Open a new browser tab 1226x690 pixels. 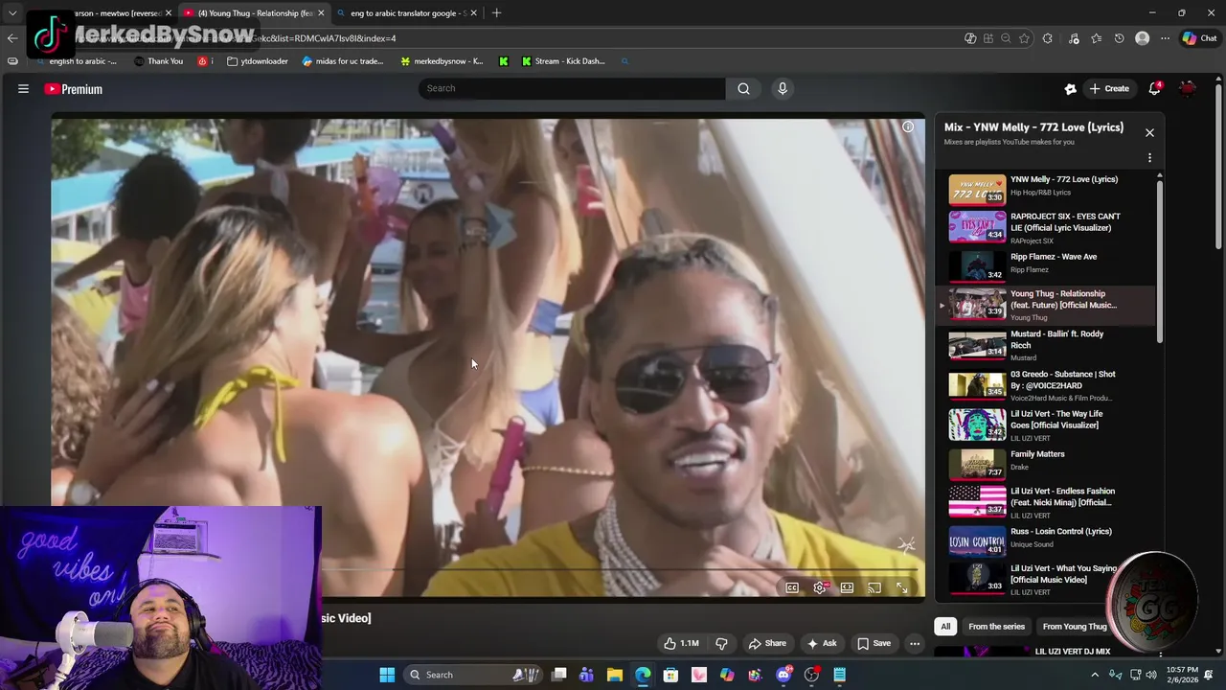[496, 13]
